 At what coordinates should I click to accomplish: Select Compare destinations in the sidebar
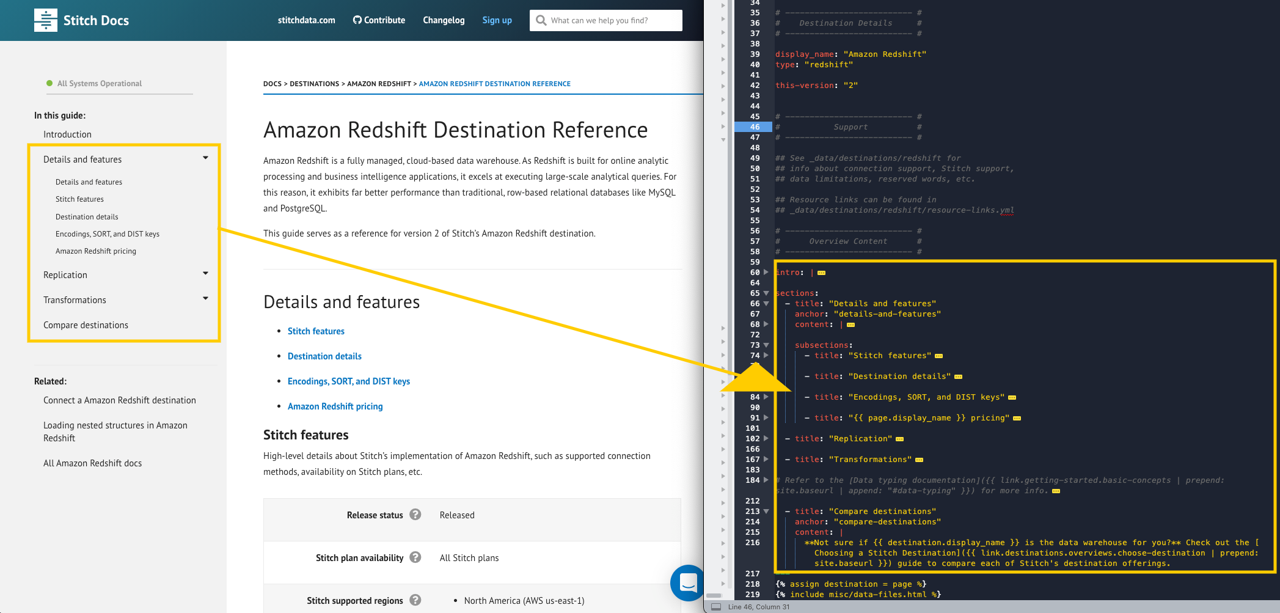coord(86,325)
